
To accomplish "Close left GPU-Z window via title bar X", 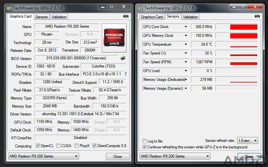I will pyautogui.click(x=124, y=7).
